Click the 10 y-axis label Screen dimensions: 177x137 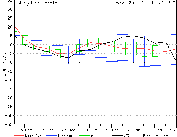[10, 45]
